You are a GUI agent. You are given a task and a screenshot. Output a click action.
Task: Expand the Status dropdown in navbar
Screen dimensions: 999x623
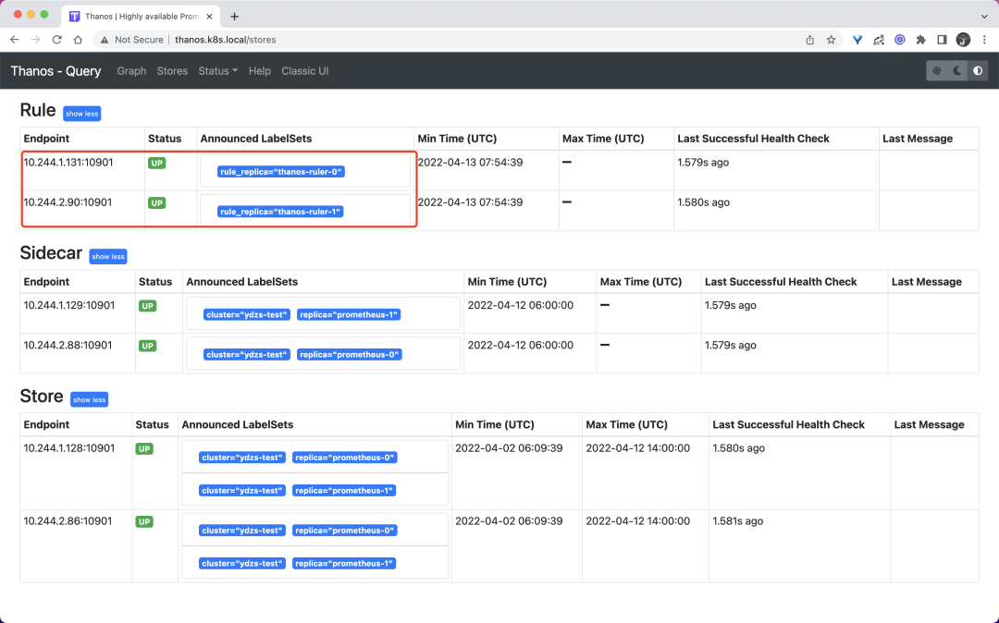[x=217, y=71]
